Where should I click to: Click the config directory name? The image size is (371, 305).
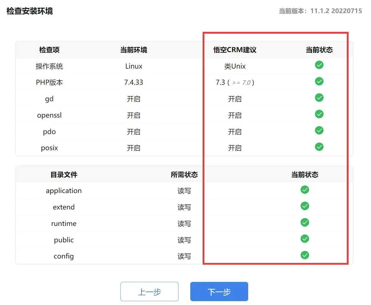(64, 256)
